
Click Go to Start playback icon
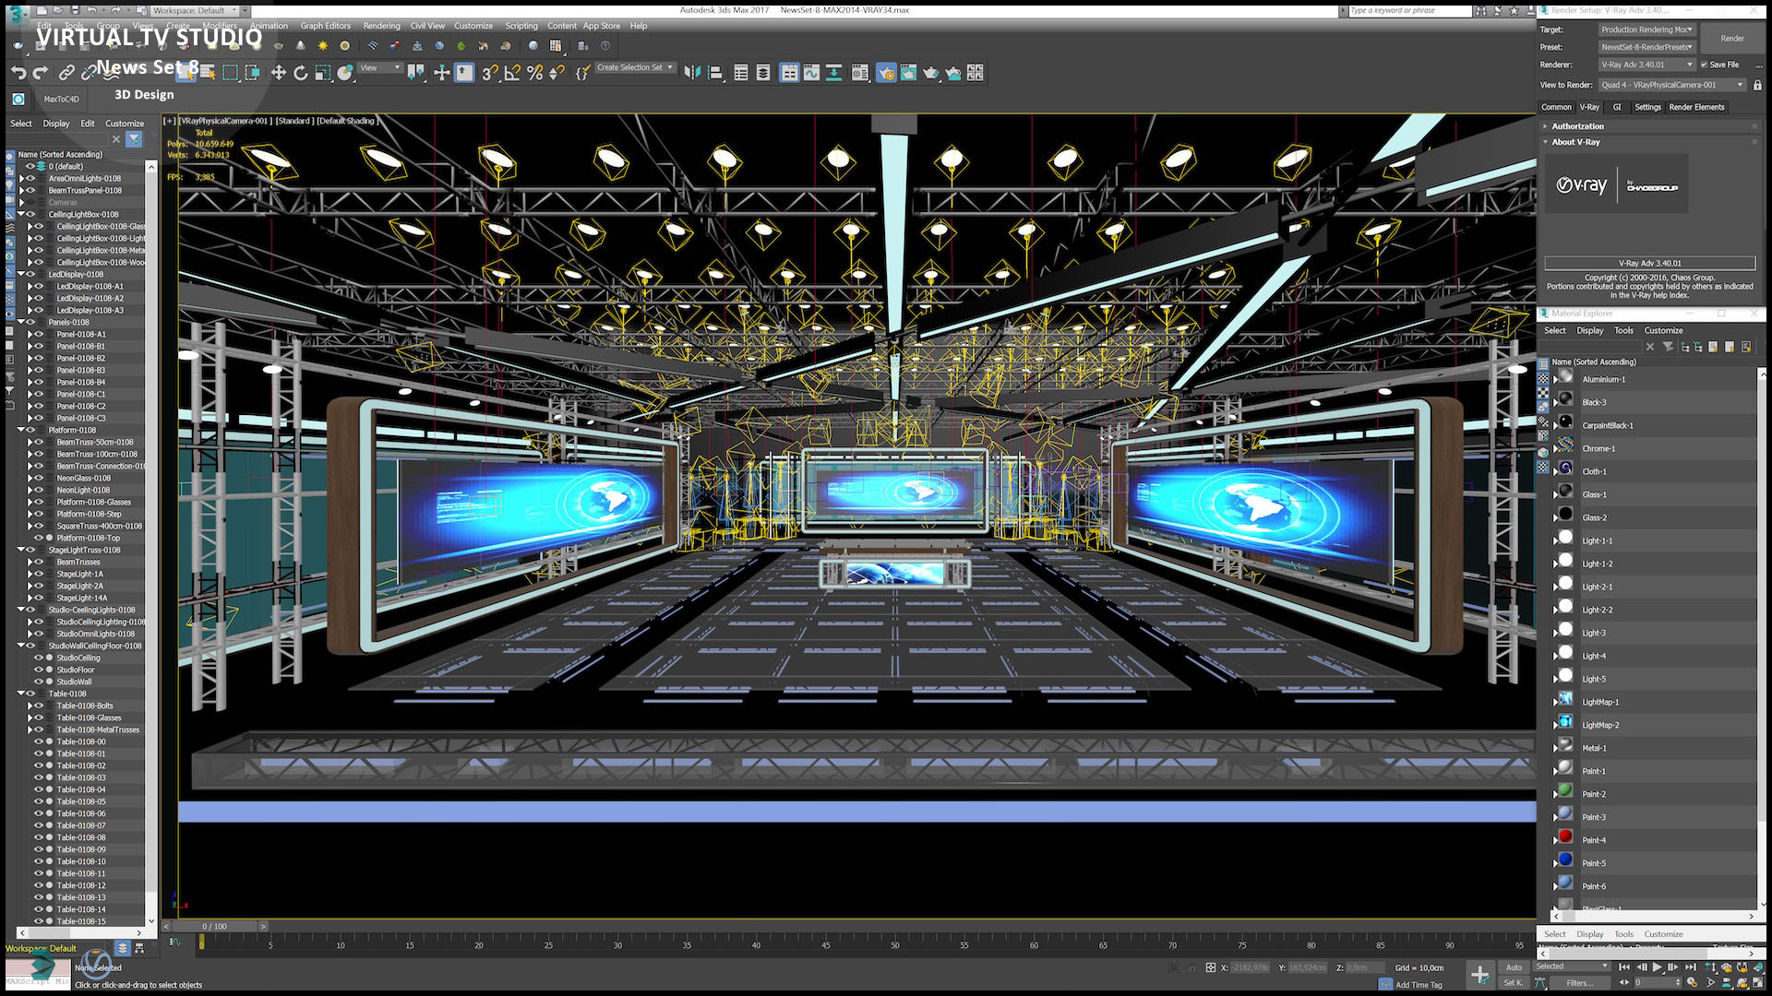(1624, 967)
